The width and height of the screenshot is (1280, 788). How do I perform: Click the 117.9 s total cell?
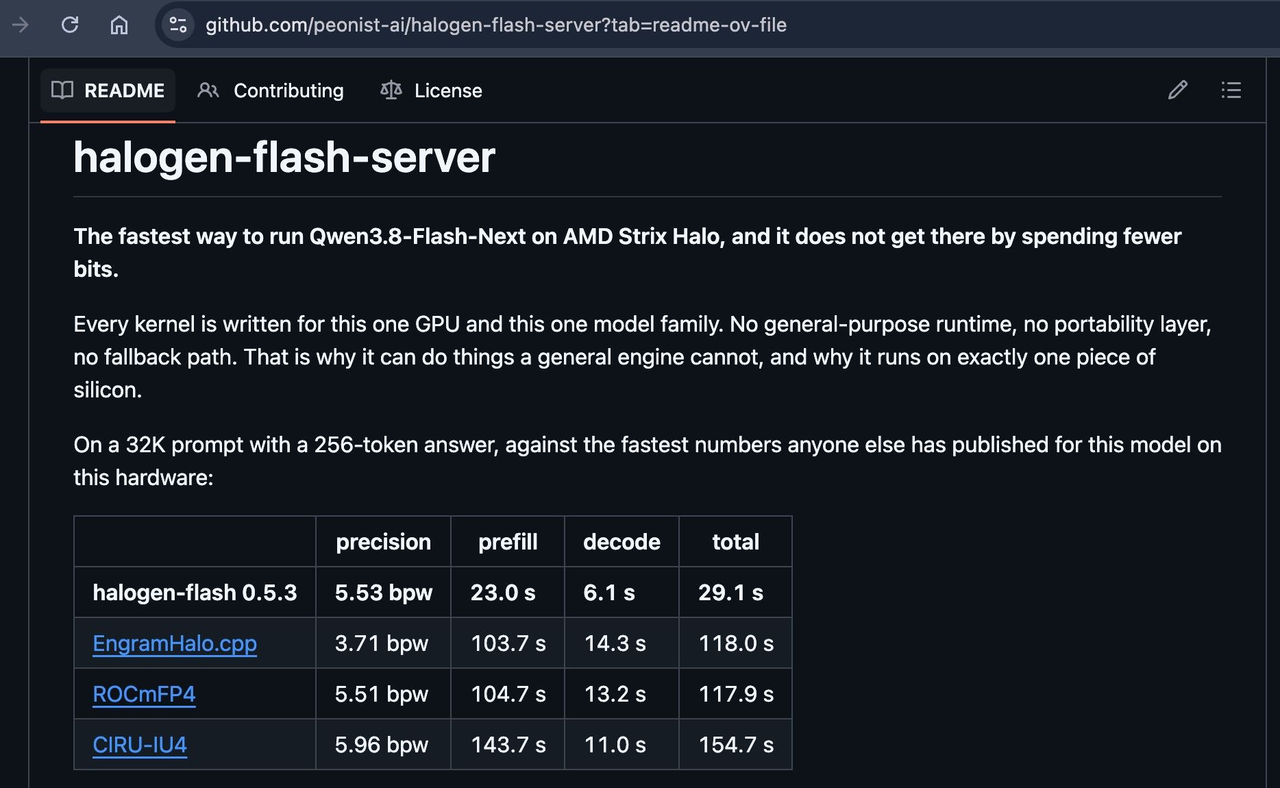coord(736,694)
